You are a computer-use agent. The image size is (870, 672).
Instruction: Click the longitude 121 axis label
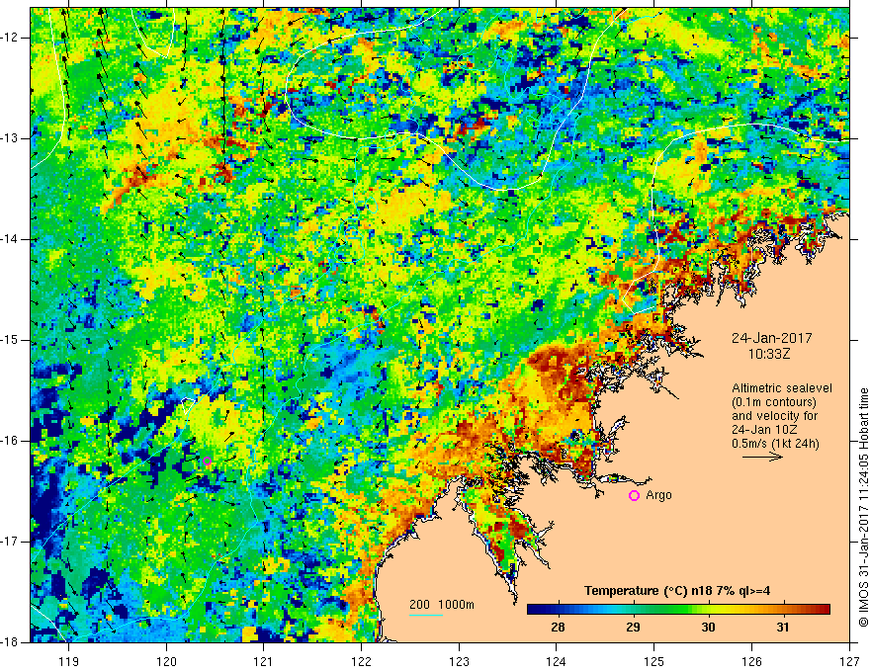264,661
